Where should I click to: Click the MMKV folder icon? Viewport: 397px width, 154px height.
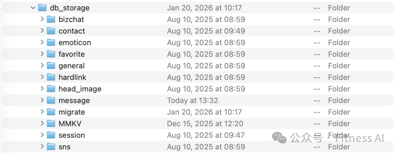click(x=51, y=123)
